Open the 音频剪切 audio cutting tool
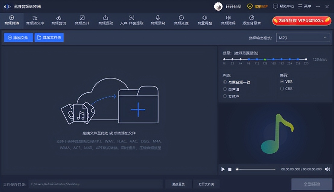334x192 pixels. pyautogui.click(x=59, y=20)
